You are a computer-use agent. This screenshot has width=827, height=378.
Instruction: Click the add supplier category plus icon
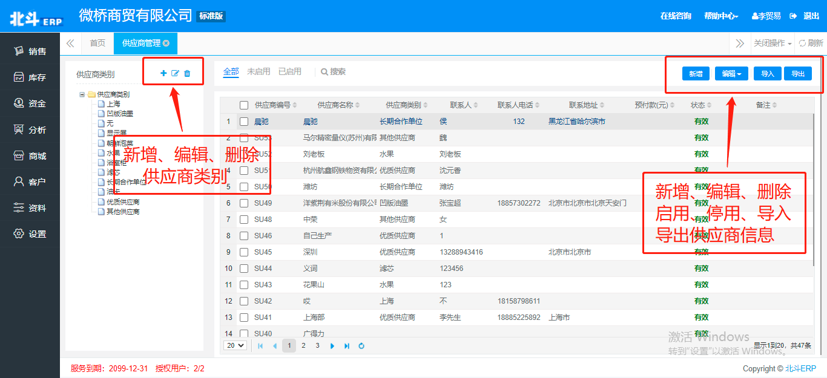[163, 73]
